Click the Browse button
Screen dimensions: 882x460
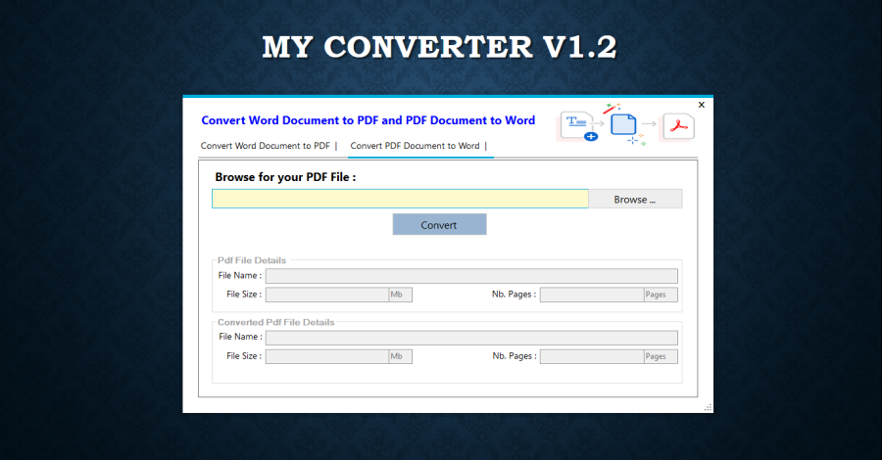pos(635,200)
